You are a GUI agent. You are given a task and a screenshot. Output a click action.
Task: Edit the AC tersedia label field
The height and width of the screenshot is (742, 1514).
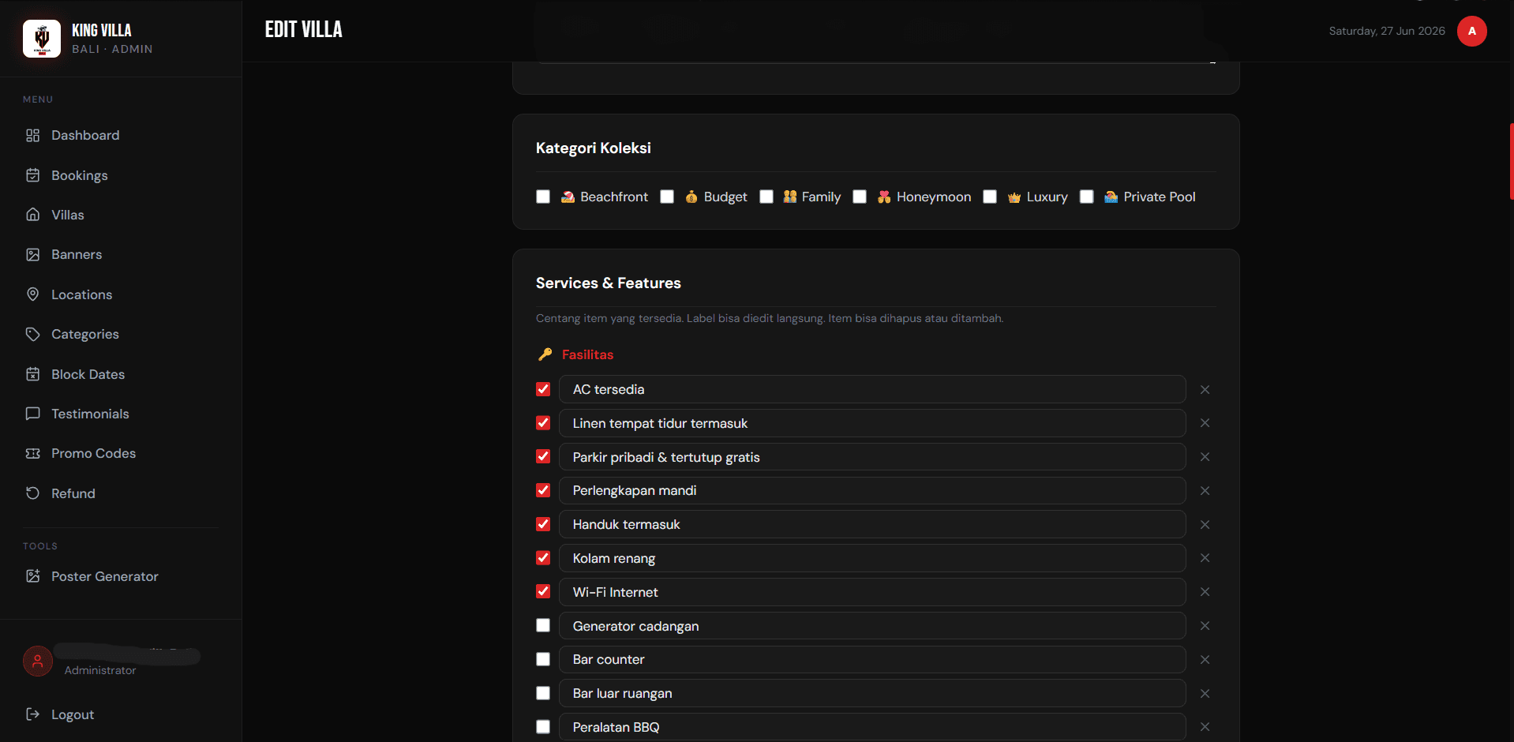click(x=872, y=389)
